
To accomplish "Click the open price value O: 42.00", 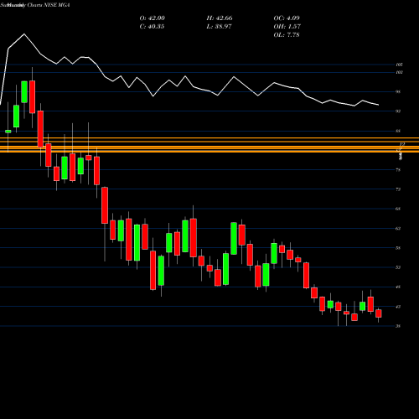I will (153, 18).
